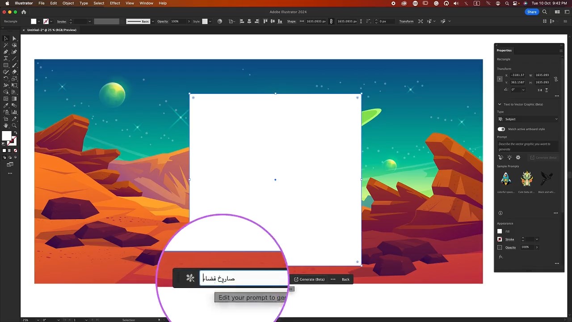Open the Object menu
The image size is (572, 322).
pyautogui.click(x=68, y=3)
